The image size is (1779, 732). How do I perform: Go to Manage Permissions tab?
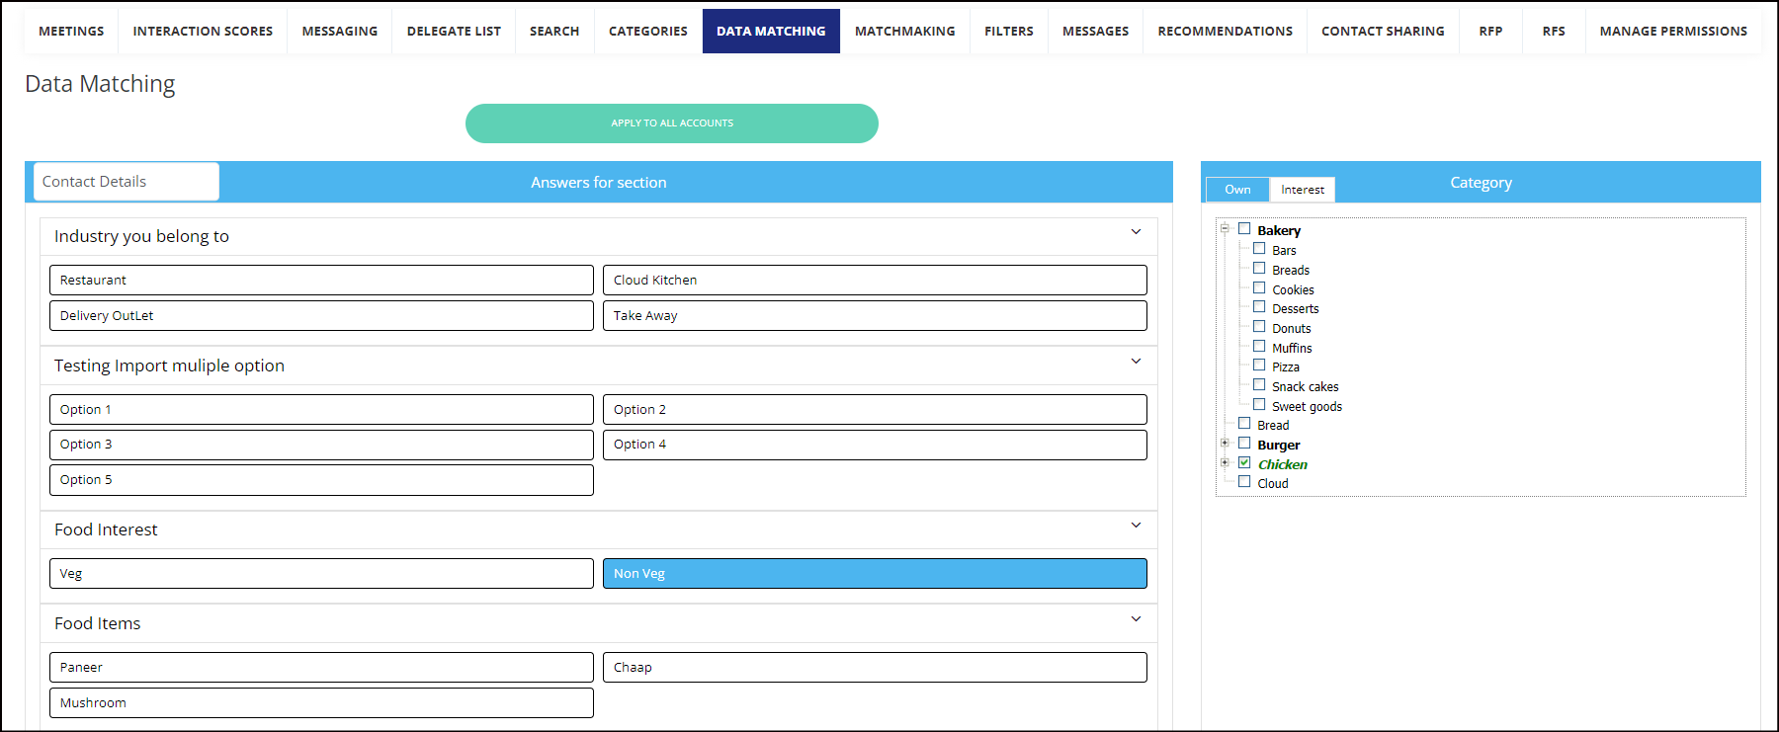coord(1672,32)
